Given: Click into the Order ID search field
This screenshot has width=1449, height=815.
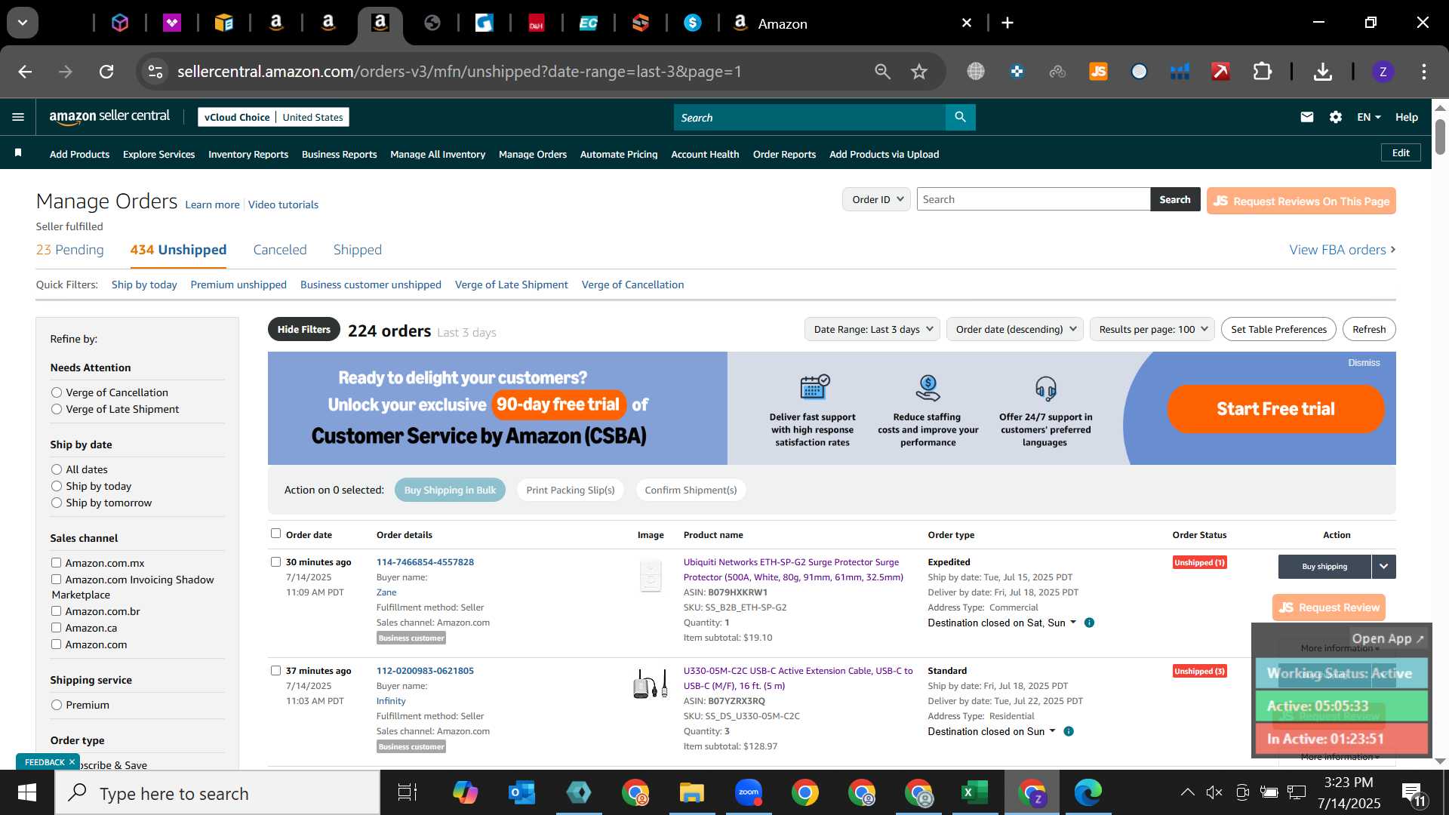Looking at the screenshot, I should tap(1033, 199).
